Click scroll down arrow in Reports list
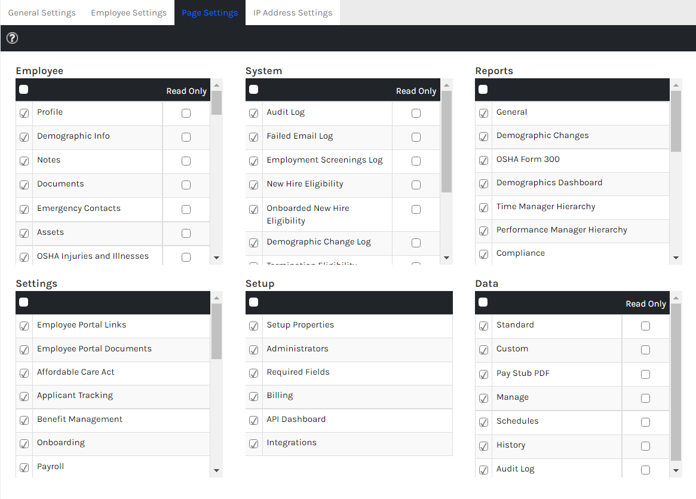 click(676, 258)
